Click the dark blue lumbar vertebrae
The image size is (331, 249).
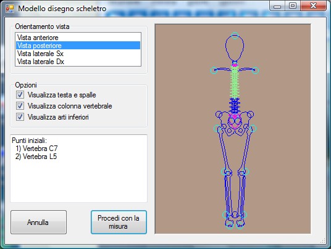[x=235, y=106]
